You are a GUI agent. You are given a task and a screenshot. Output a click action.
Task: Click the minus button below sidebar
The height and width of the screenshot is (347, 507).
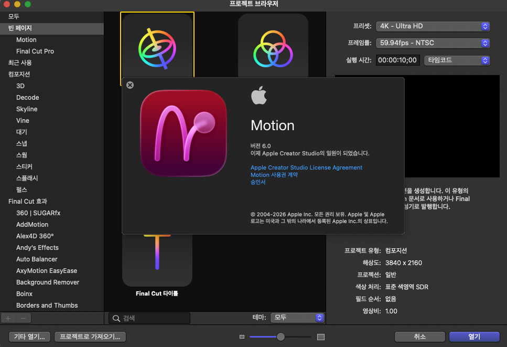23,318
